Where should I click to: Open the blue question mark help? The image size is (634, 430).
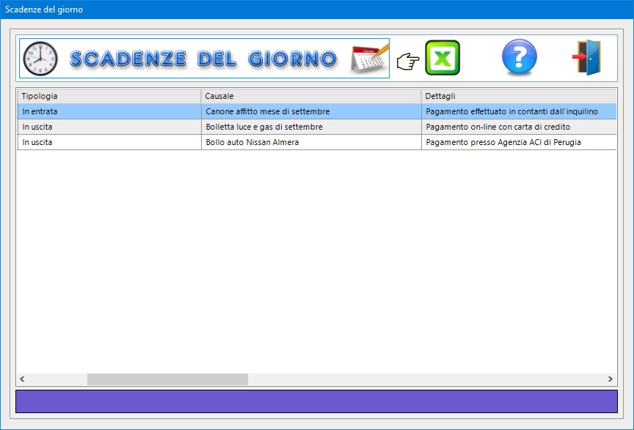[x=520, y=57]
